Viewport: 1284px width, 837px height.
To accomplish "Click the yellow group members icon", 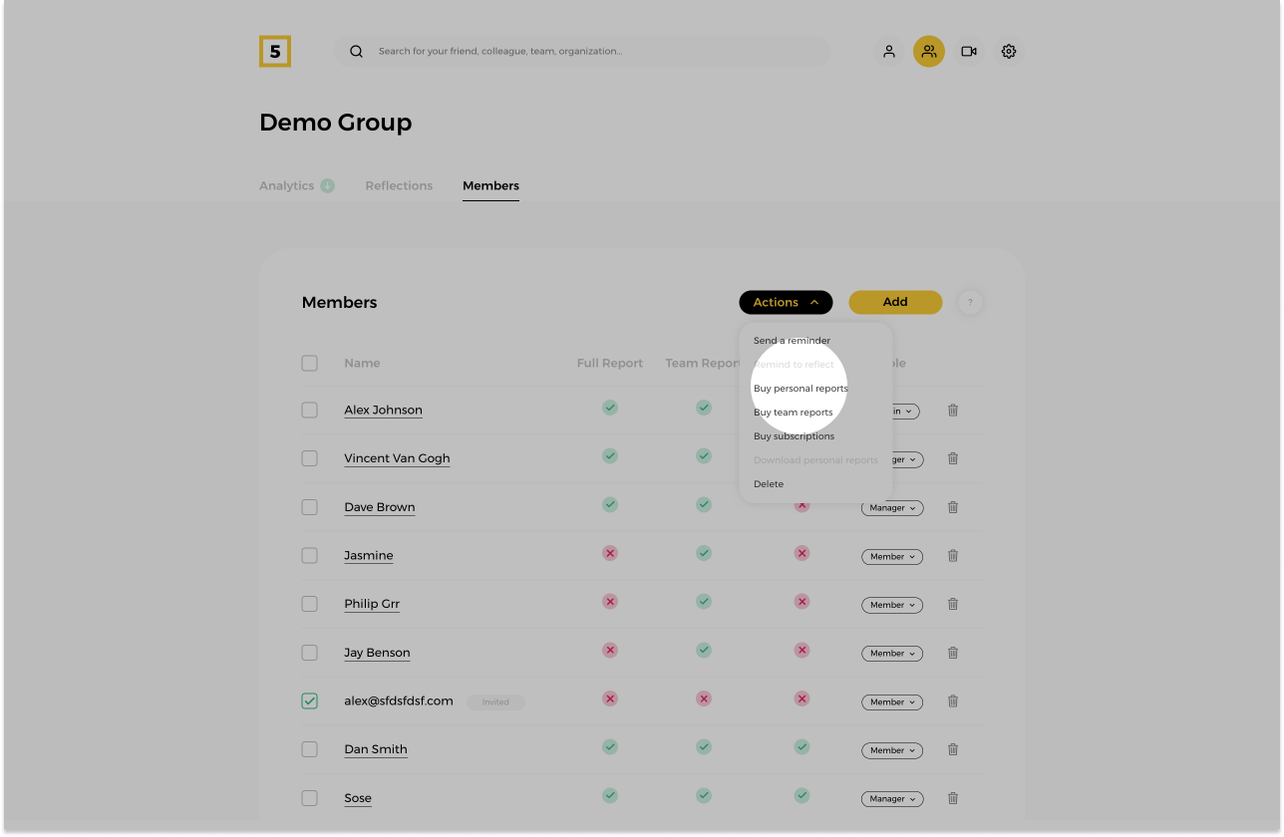I will (928, 52).
